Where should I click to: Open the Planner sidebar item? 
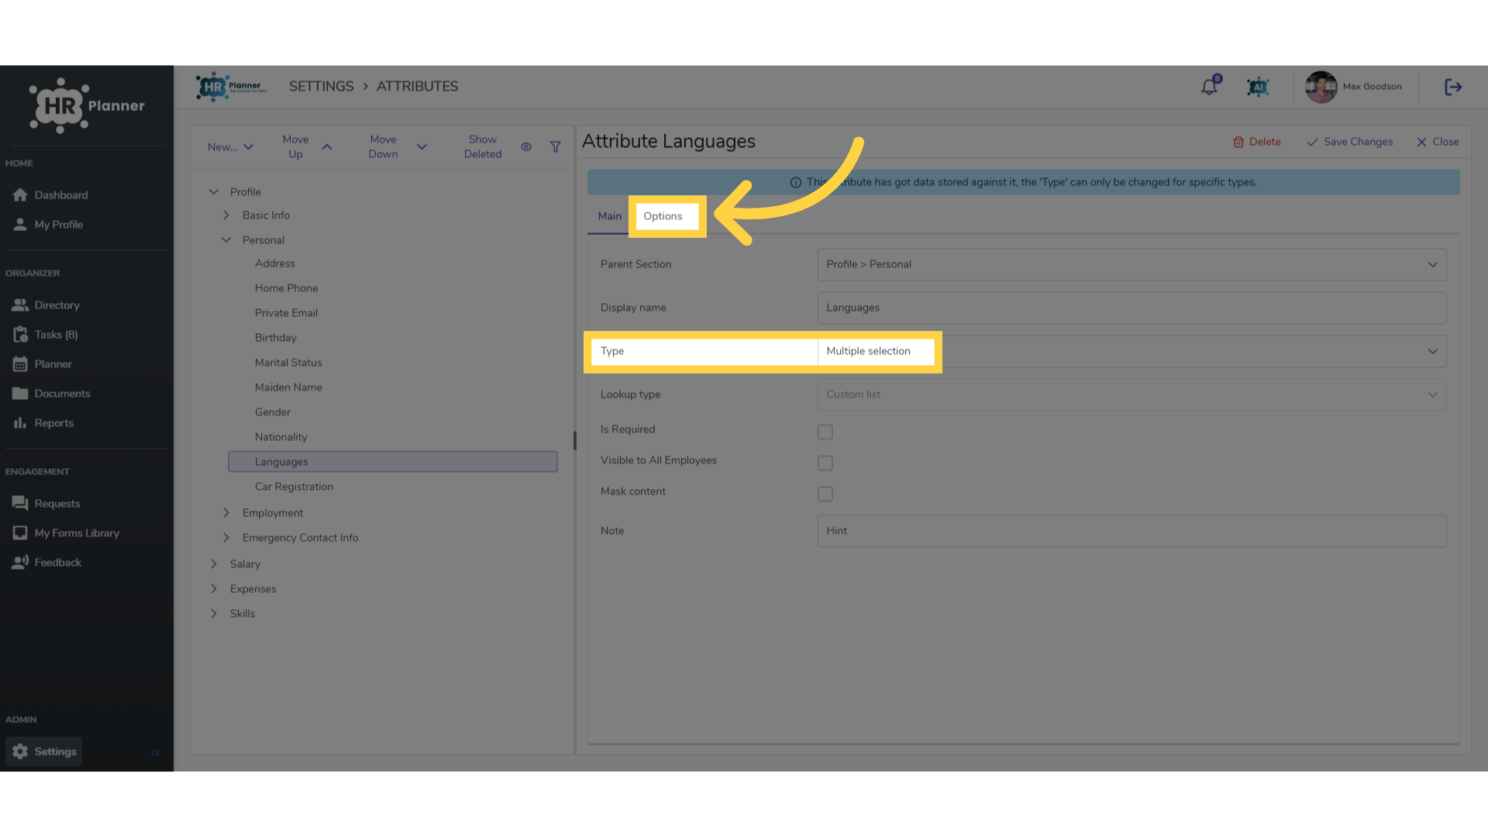pos(43,364)
